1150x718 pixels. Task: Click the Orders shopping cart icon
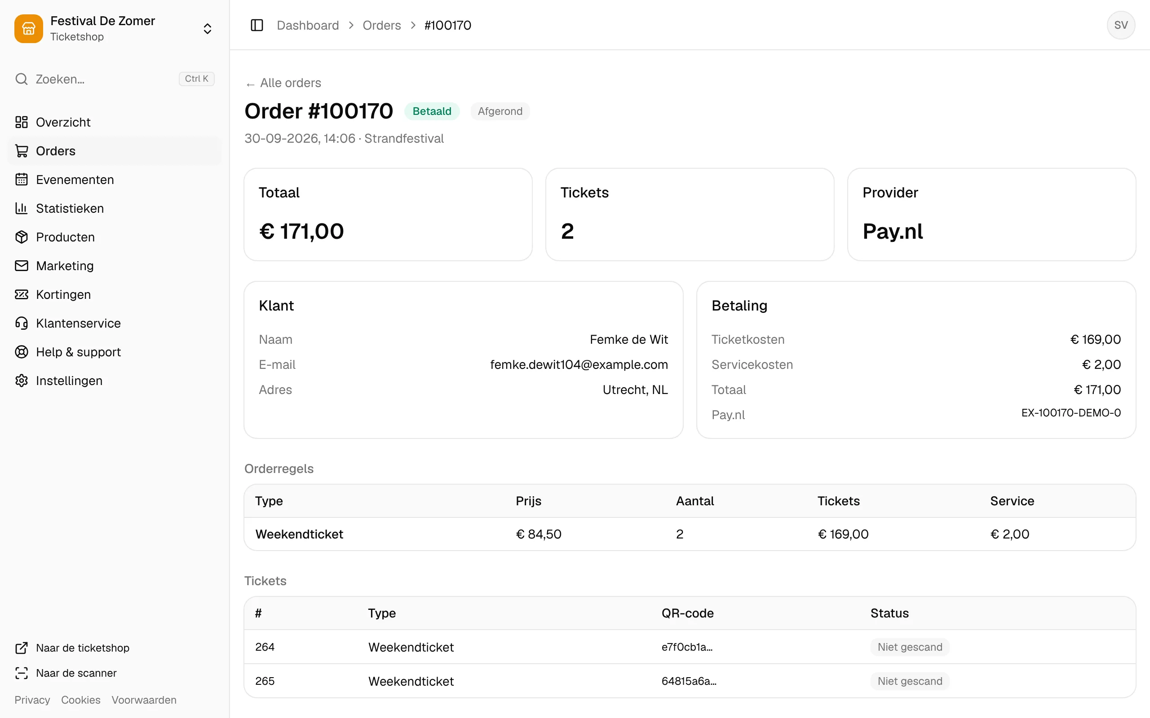22,151
